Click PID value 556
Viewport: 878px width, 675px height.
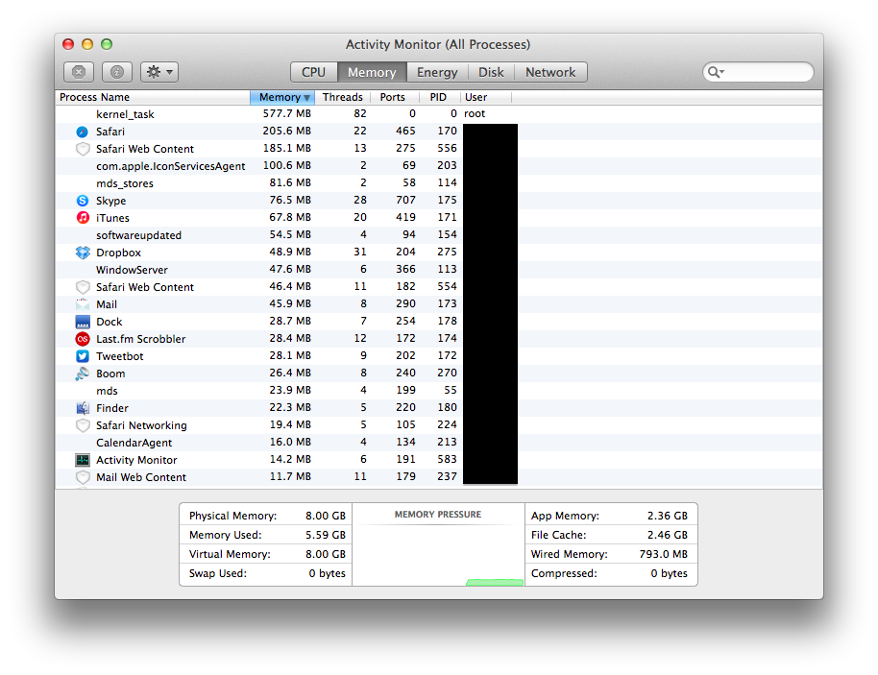pos(448,148)
